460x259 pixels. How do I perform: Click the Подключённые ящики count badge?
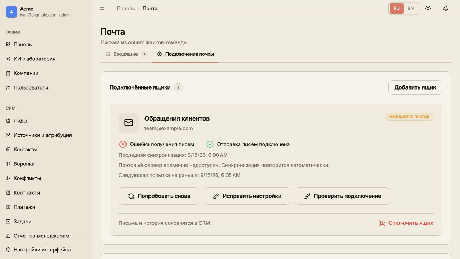(x=178, y=87)
